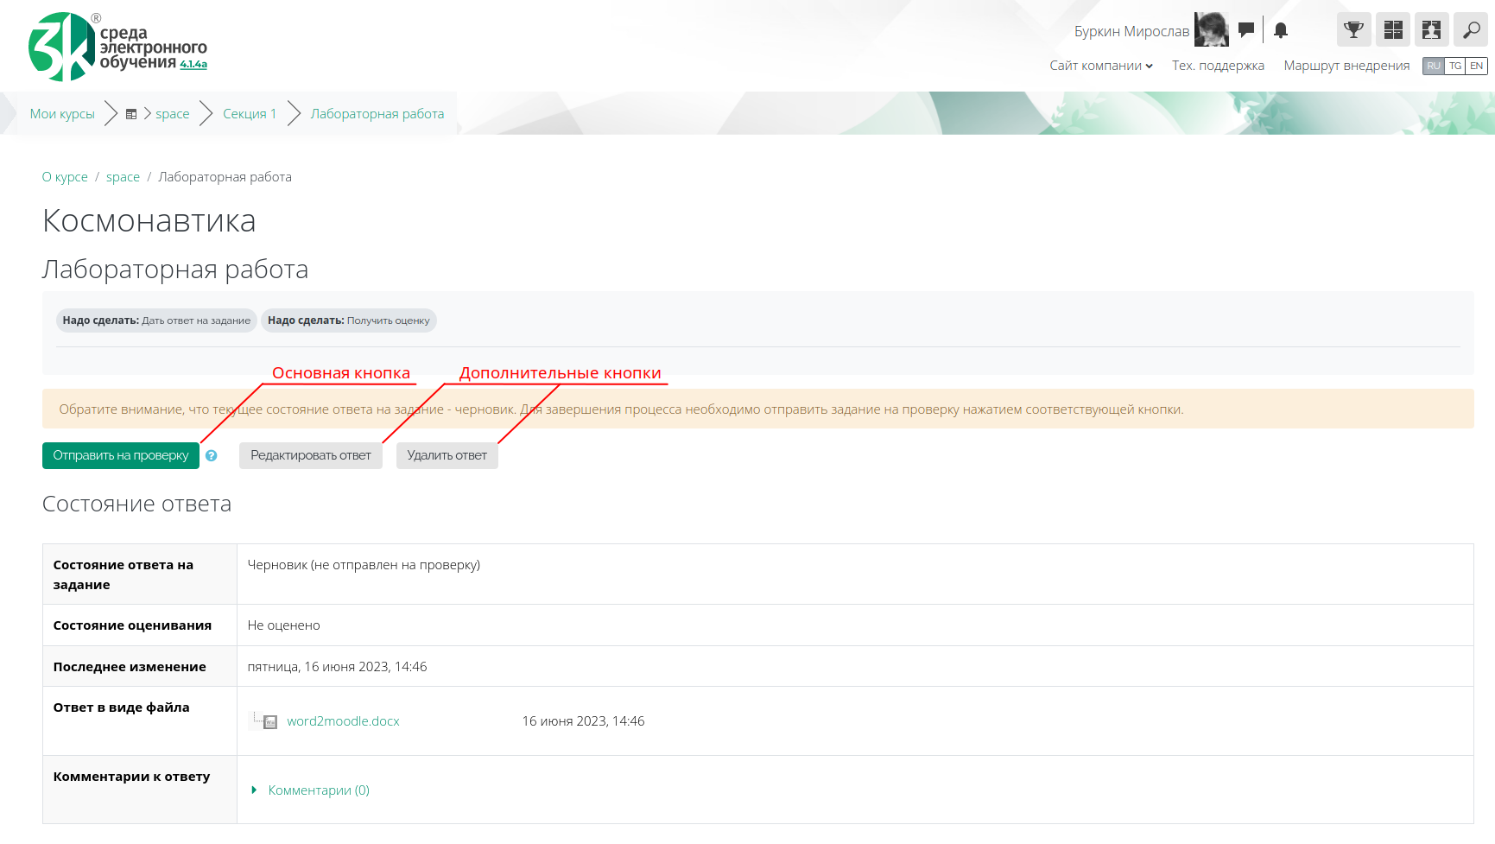Open the notifications bell icon
The image size is (1495, 844).
click(1281, 30)
